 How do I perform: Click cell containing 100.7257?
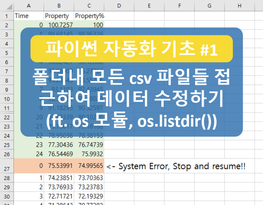click(59, 25)
